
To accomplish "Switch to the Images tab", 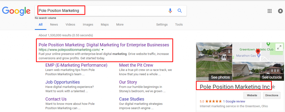I will [x=88, y=25].
